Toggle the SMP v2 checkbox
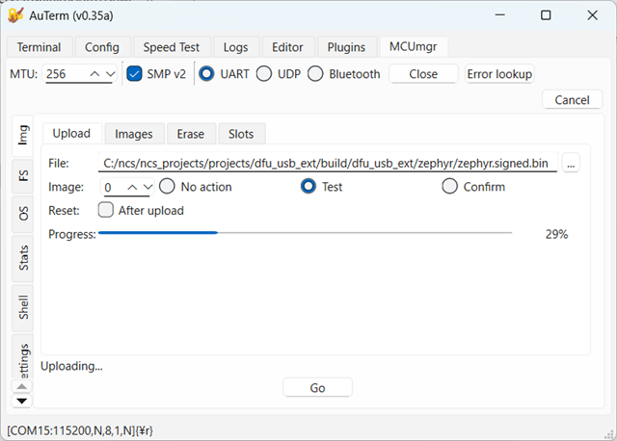This screenshot has width=617, height=441. click(135, 74)
